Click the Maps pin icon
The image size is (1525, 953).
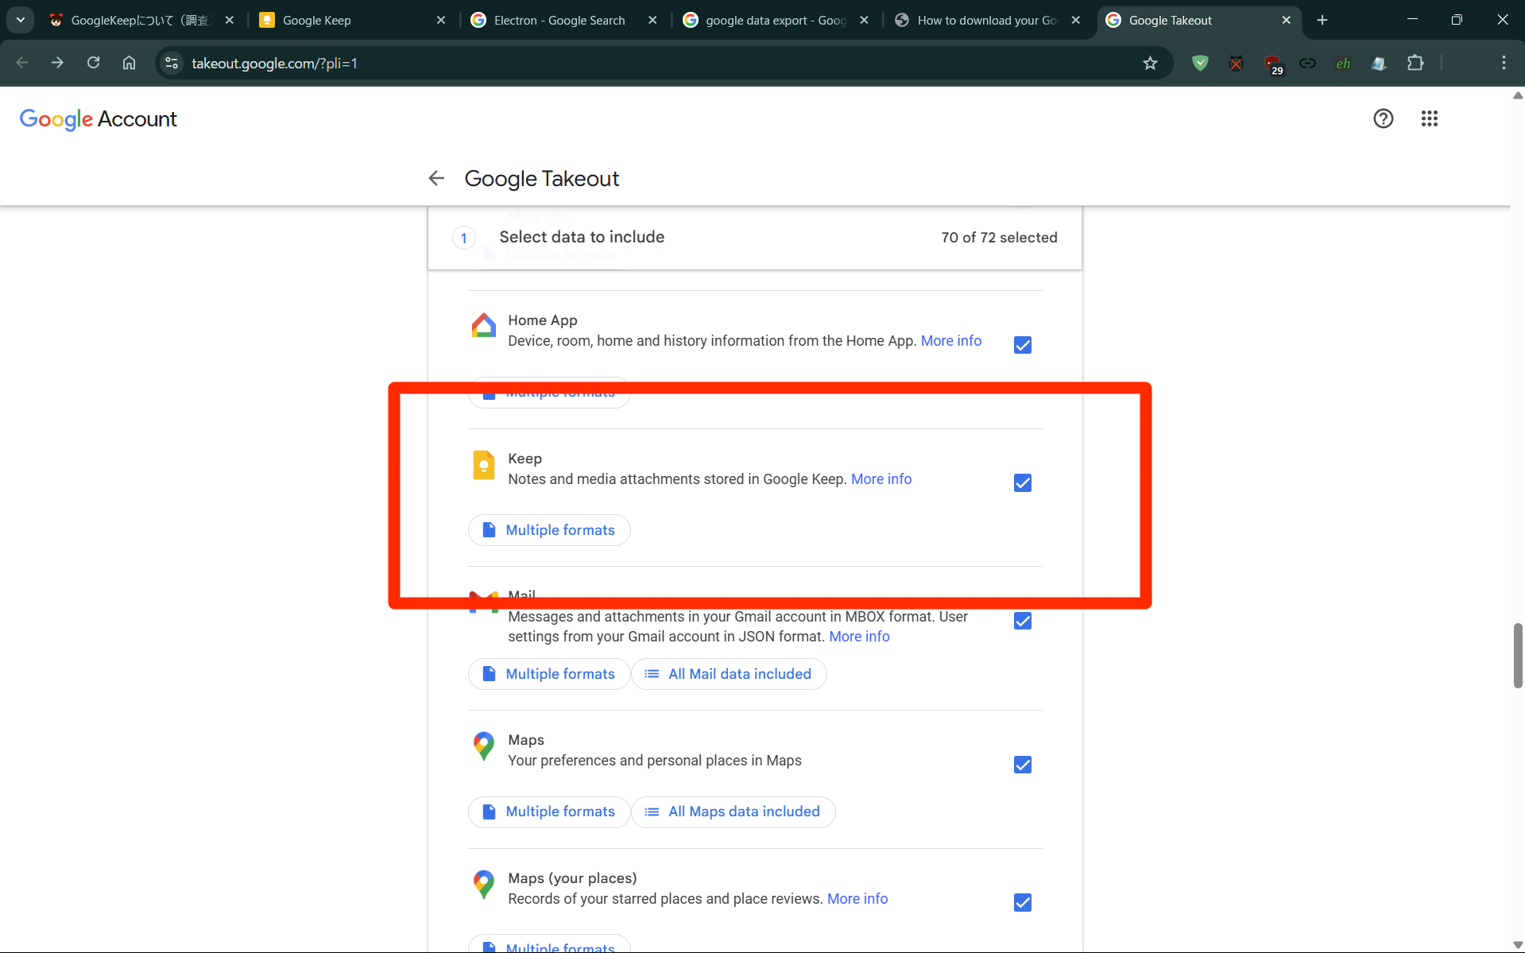(x=483, y=746)
